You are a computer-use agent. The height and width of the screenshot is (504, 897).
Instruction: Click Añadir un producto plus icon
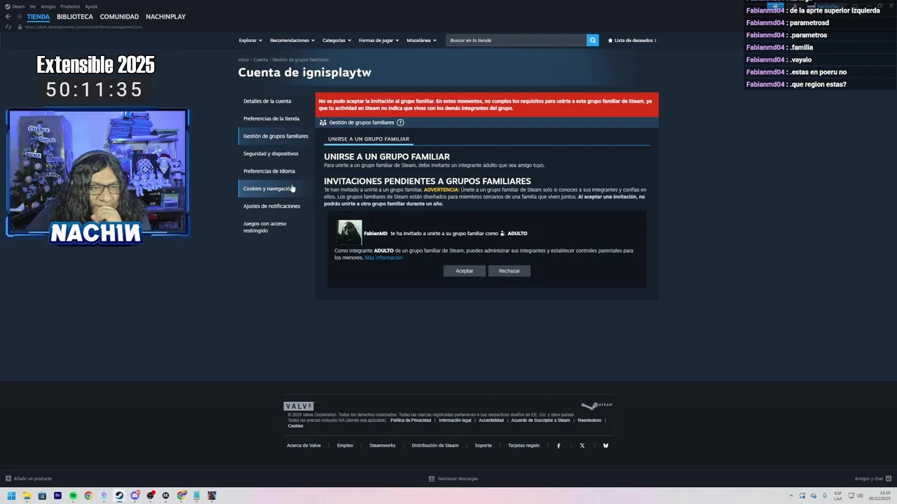pos(8,479)
